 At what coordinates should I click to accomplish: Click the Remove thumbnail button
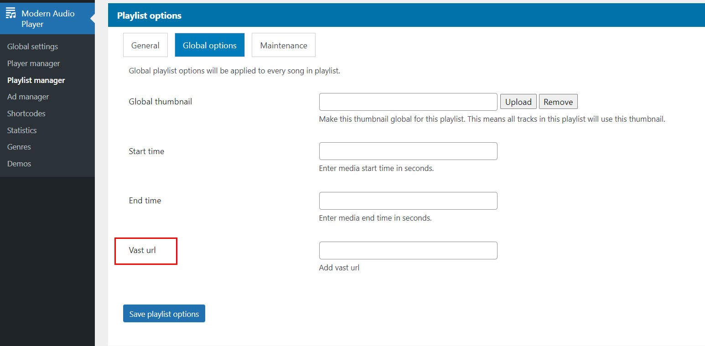click(558, 102)
